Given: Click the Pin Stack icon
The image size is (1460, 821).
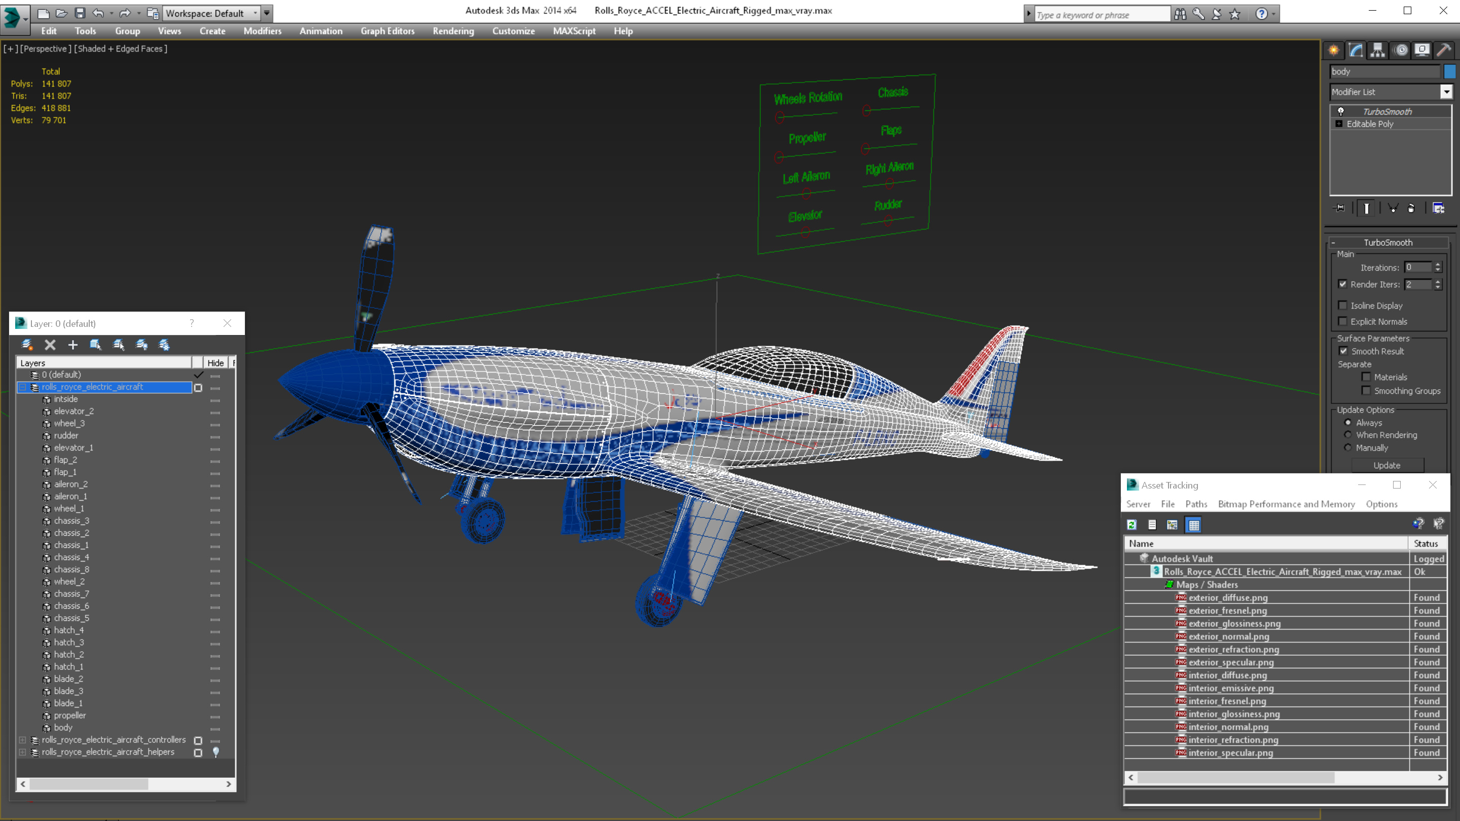Looking at the screenshot, I should click(1339, 208).
